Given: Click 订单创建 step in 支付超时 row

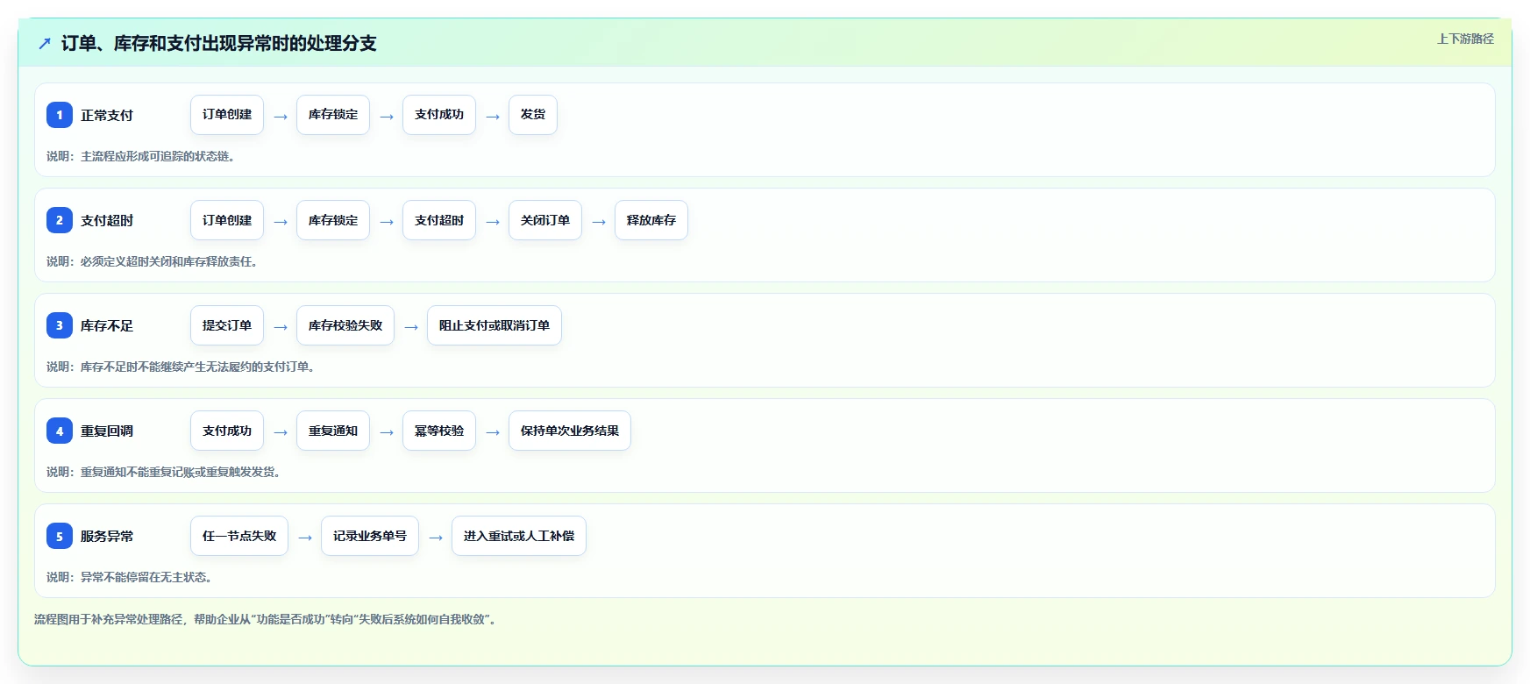Looking at the screenshot, I should pyautogui.click(x=227, y=220).
